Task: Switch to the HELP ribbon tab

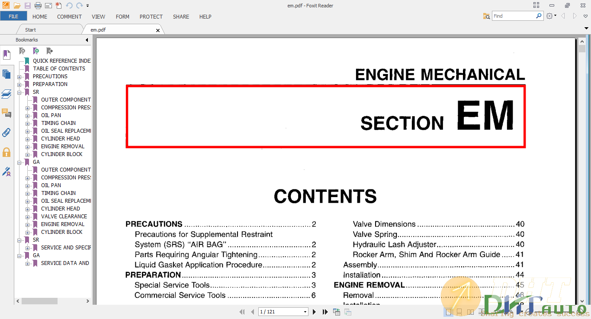Action: [206, 16]
